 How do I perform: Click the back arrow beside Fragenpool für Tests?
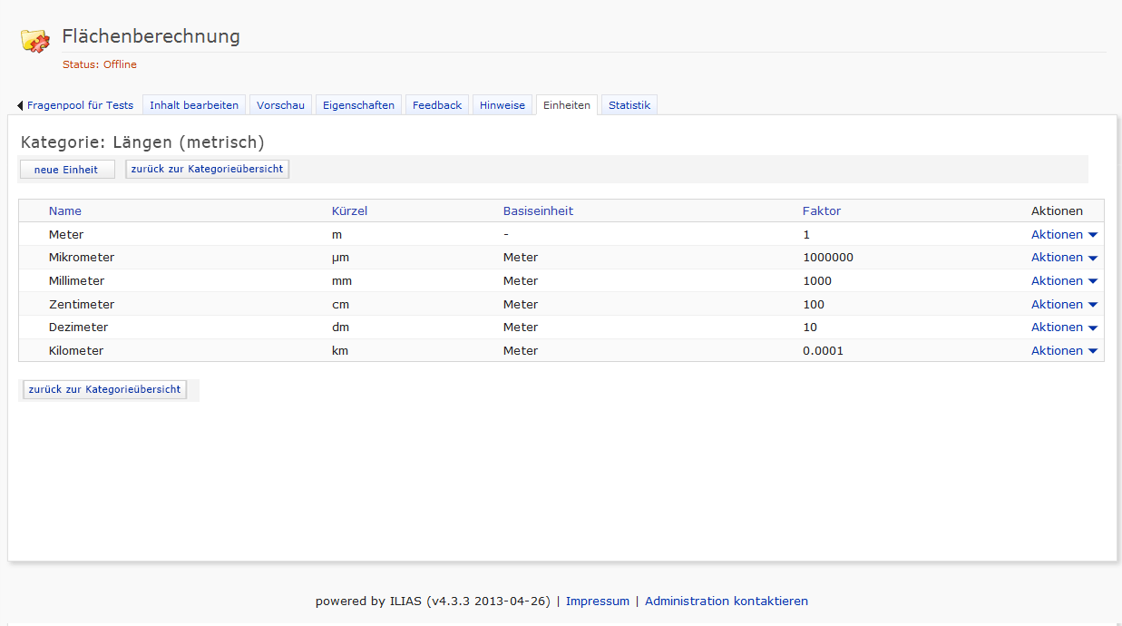(20, 106)
